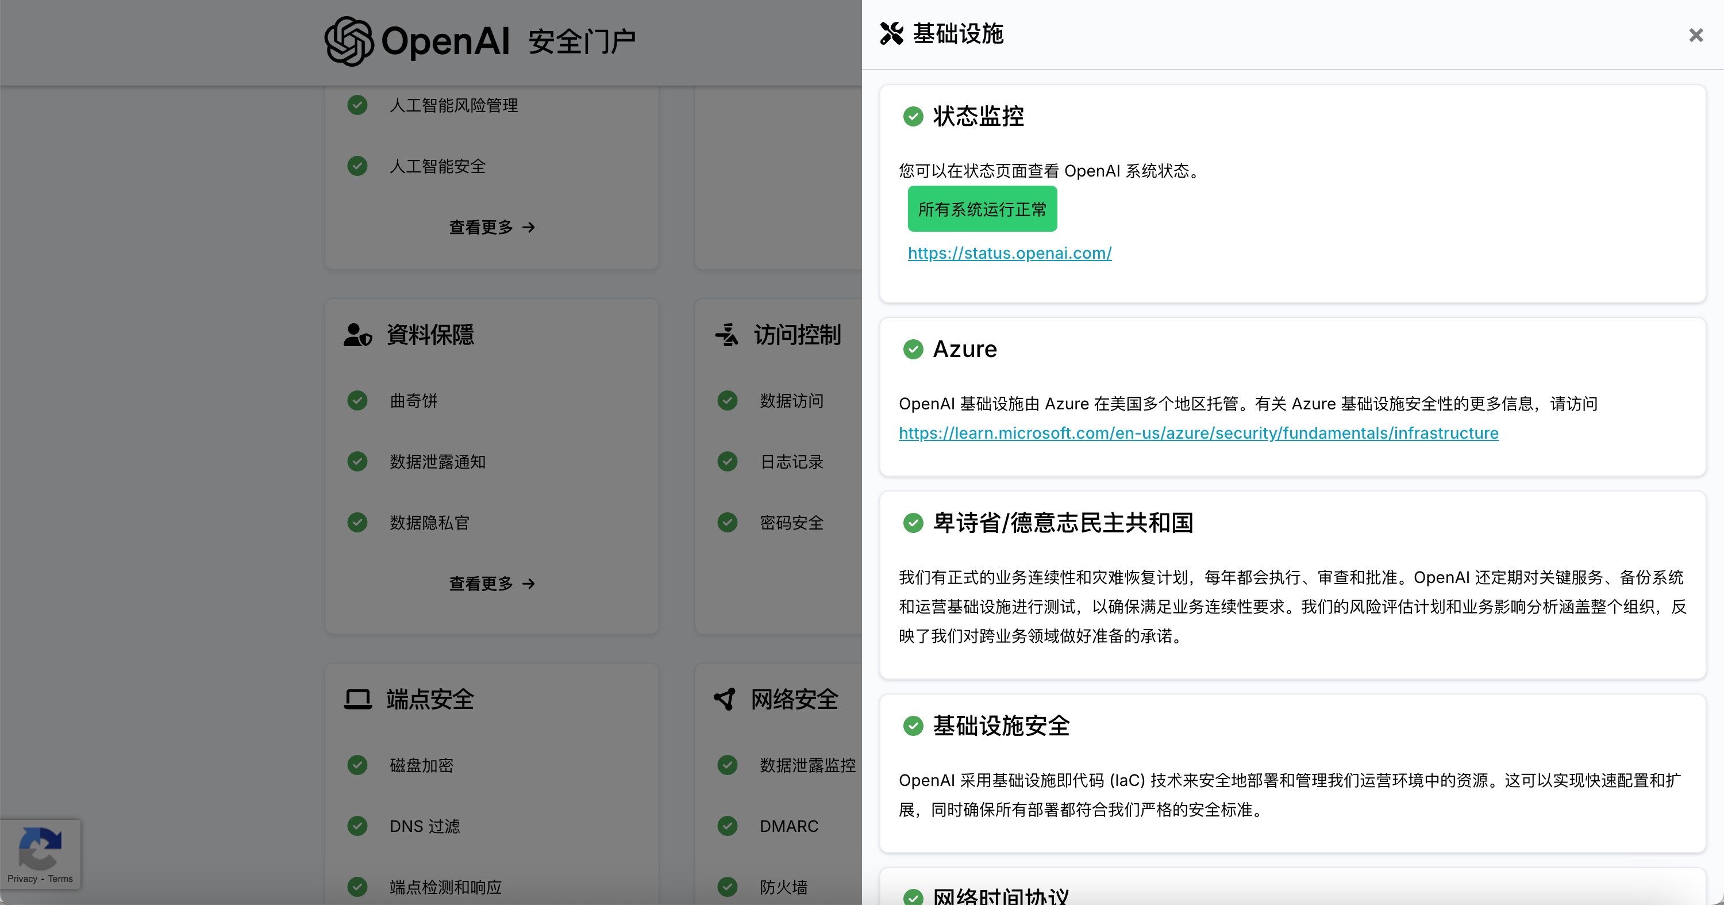Click the 資料保隱 user-shield icon
This screenshot has width=1724, height=905.
pyautogui.click(x=357, y=335)
